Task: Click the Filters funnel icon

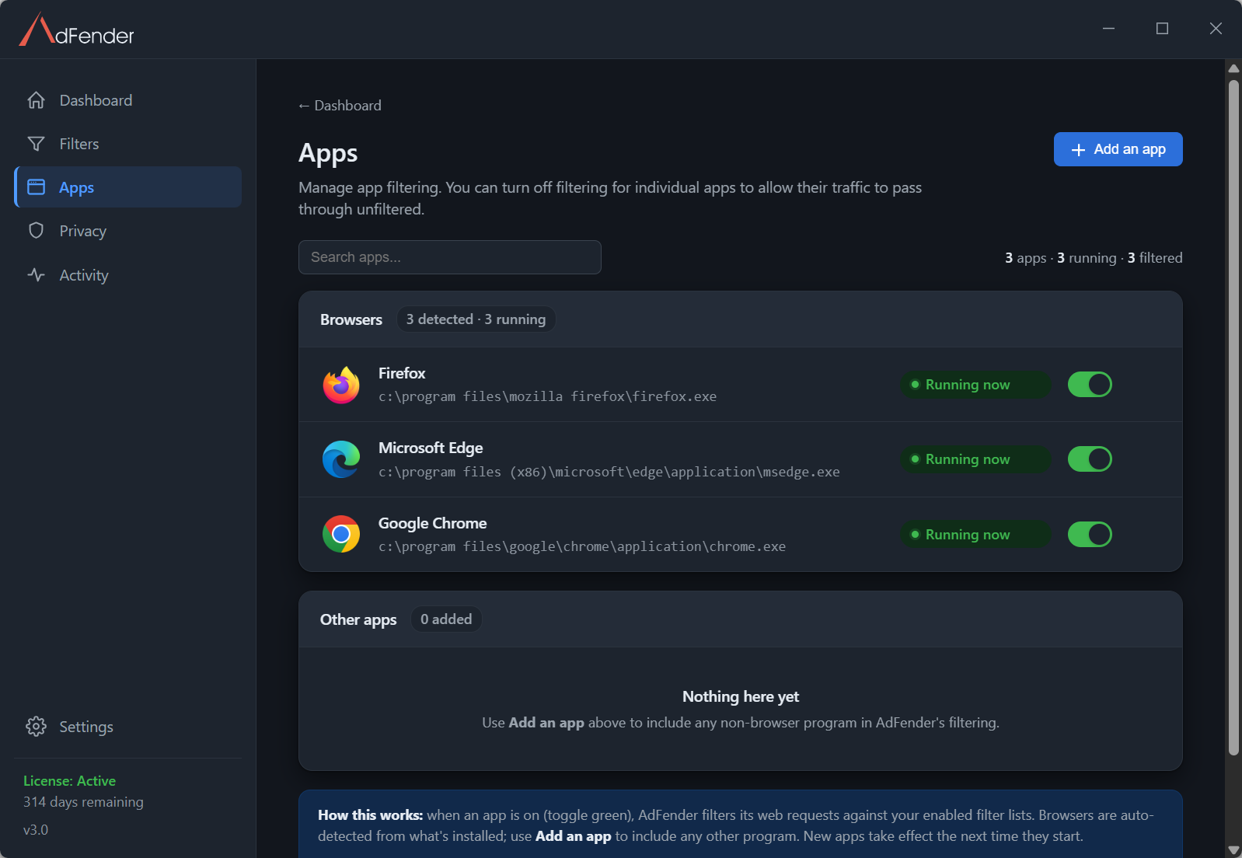Action: [36, 144]
